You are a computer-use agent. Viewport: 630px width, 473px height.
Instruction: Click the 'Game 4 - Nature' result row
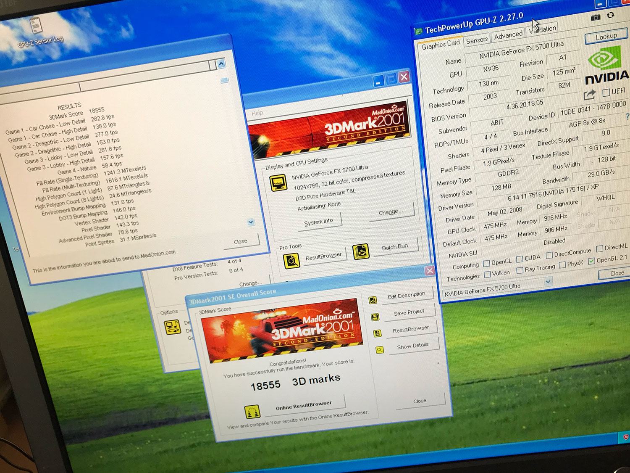pyautogui.click(x=89, y=168)
